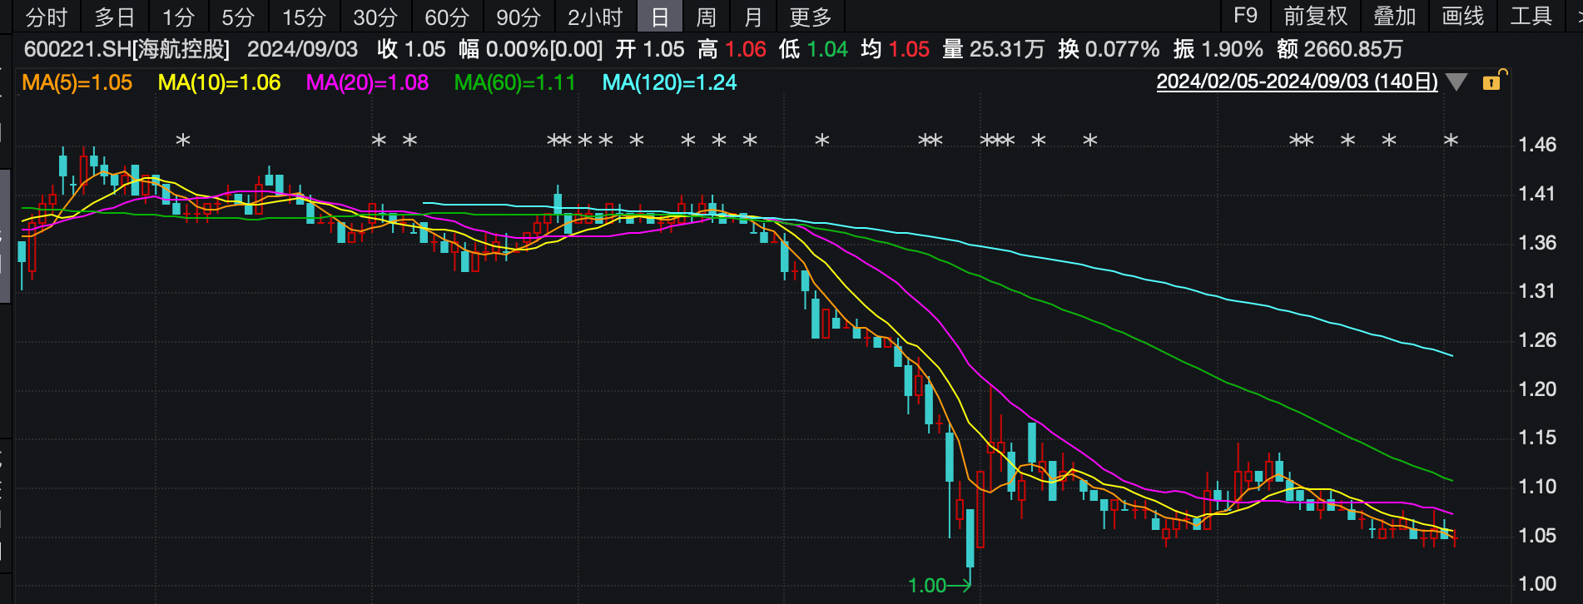Switch to 周 weekly chart
This screenshot has width=1583, height=604.
coord(706,17)
